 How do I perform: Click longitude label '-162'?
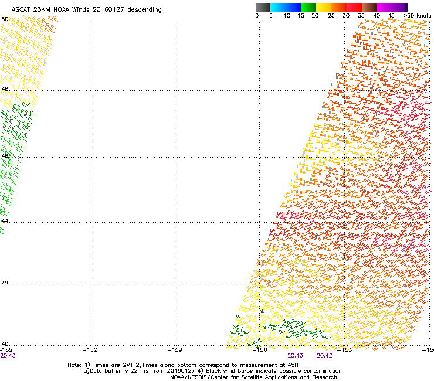90,350
